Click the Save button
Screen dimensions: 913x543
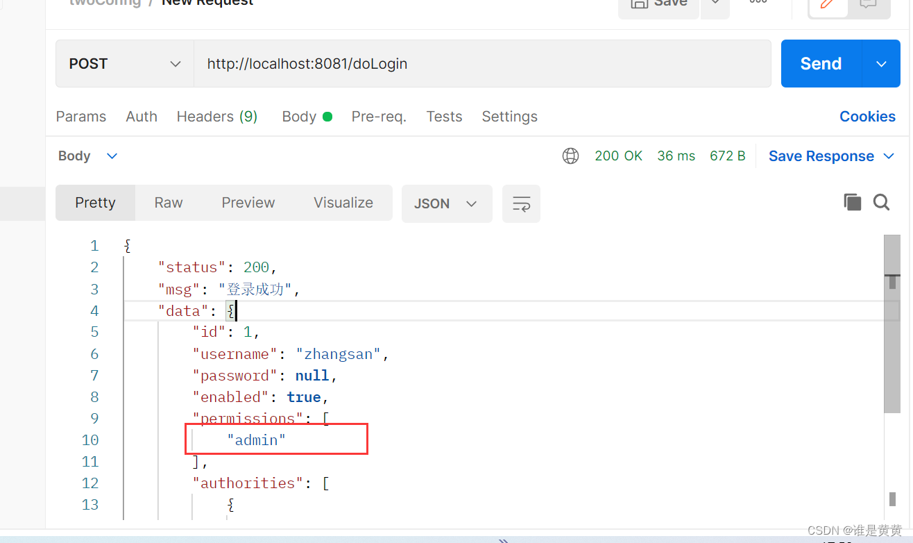pos(659,6)
